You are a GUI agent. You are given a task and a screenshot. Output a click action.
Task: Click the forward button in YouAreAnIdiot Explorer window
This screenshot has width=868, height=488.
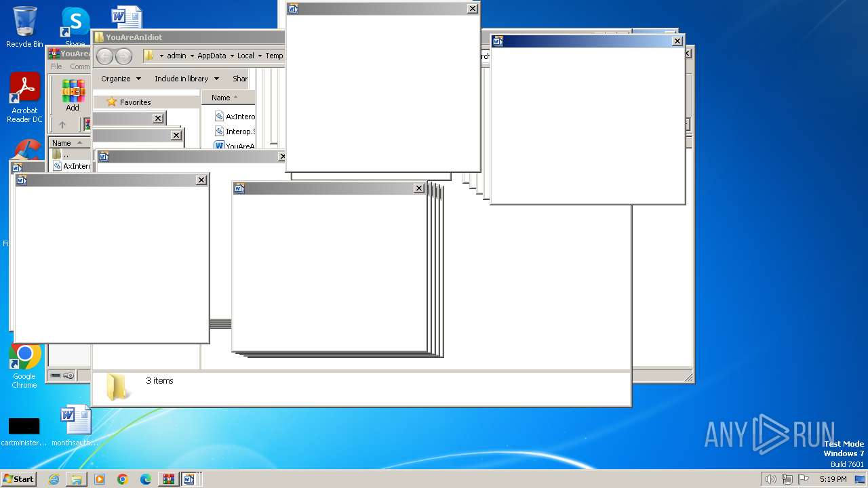(123, 56)
